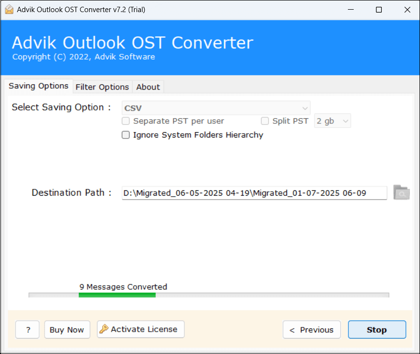Click the conversion progress bar
Viewport: 420px width, 354px height.
coord(209,295)
